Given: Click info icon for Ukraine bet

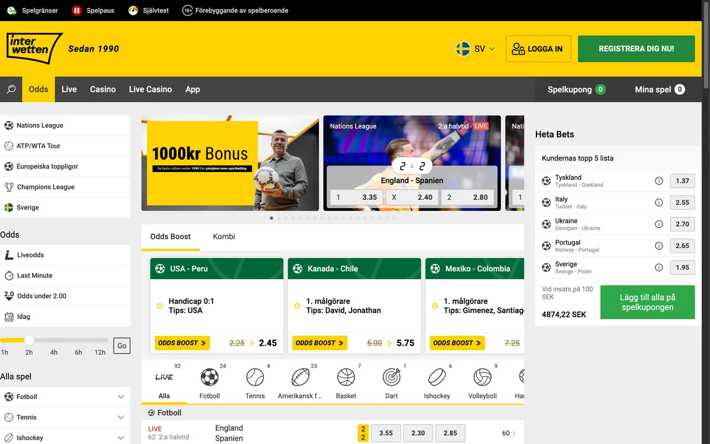Looking at the screenshot, I should point(659,224).
